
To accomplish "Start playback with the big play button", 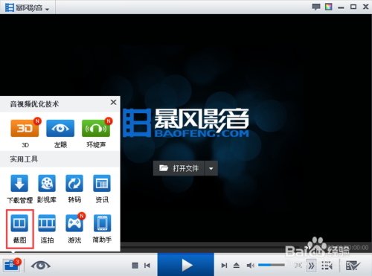I will tap(186, 265).
